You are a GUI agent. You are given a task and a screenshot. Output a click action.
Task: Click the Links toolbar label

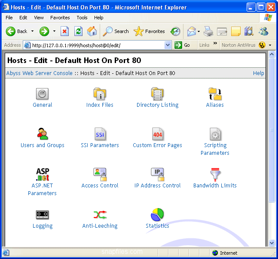[x=204, y=45]
